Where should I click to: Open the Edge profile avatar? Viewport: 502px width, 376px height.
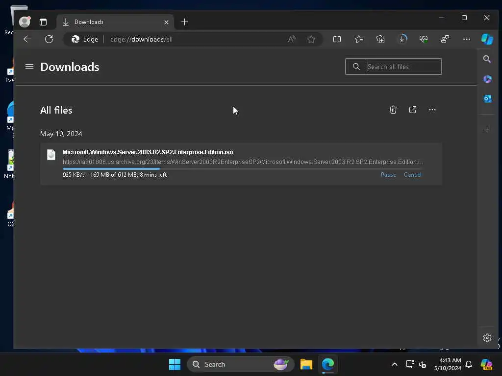(x=25, y=22)
